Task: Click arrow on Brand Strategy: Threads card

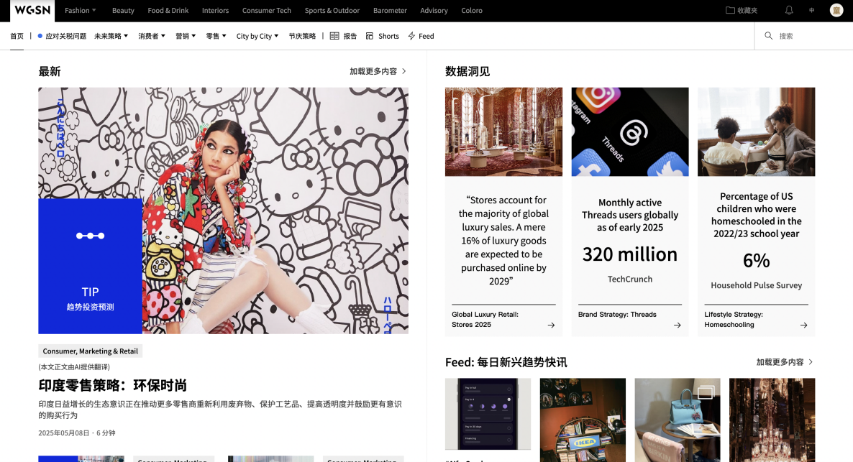Action: click(677, 325)
